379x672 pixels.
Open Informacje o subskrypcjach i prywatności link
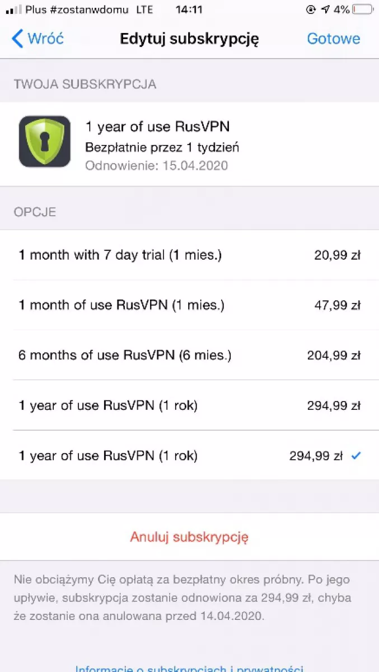189,668
